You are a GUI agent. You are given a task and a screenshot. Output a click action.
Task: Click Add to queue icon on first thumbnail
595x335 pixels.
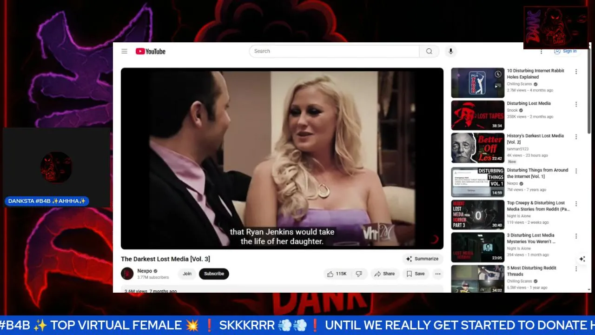[498, 86]
